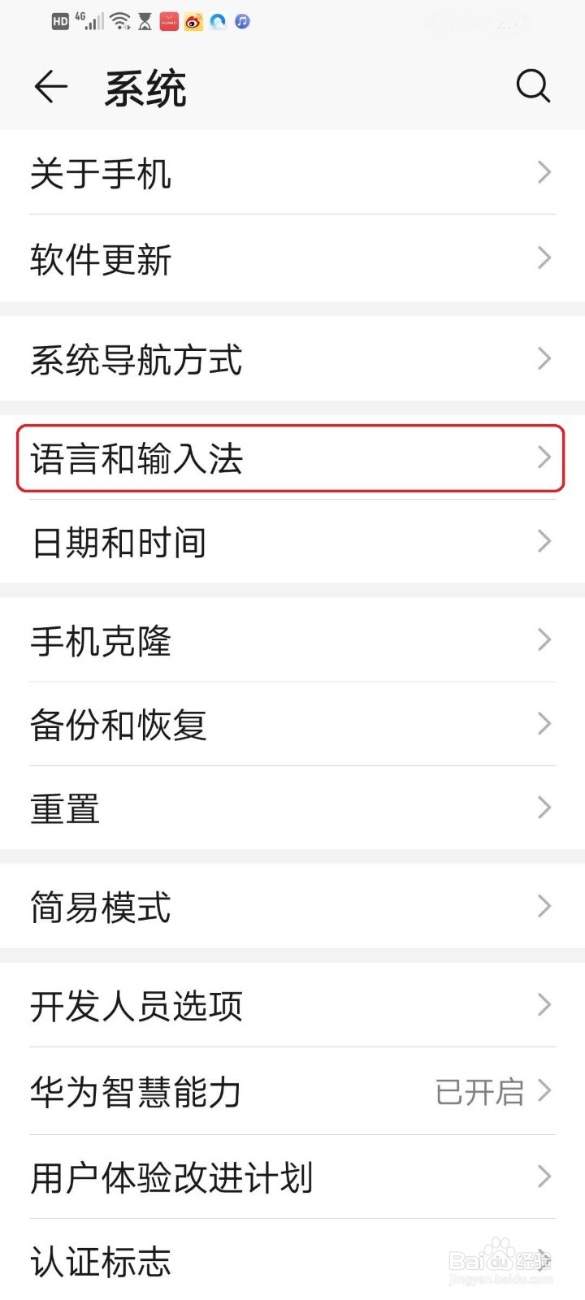
Task: Open 手机克隆 option
Action: coord(292,640)
